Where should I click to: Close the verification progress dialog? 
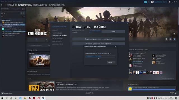coord(116,46)
